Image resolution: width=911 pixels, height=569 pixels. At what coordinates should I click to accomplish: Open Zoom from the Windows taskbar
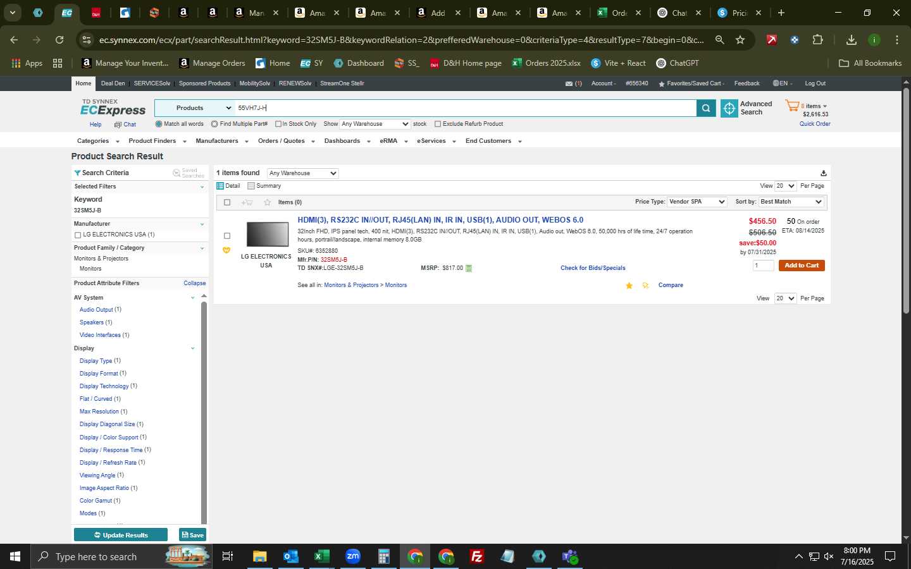[353, 556]
